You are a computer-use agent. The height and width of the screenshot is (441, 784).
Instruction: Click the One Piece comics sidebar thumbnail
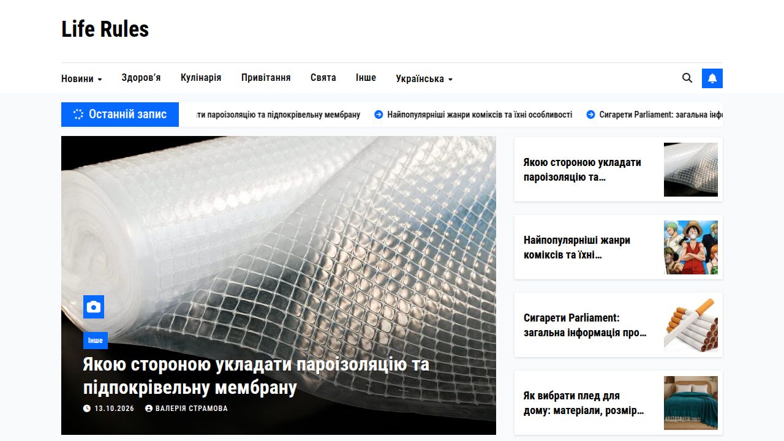pos(691,247)
